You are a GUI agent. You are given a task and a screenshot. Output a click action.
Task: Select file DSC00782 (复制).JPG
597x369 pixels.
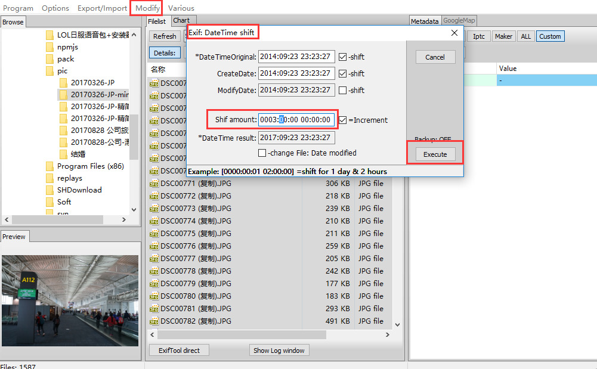tap(196, 321)
